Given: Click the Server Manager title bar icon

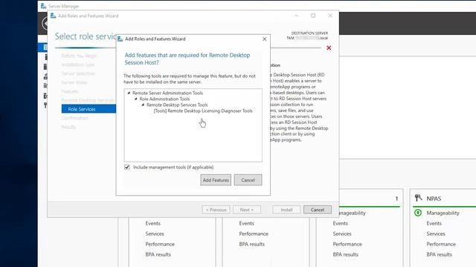Looking at the screenshot, I should [x=43, y=6].
